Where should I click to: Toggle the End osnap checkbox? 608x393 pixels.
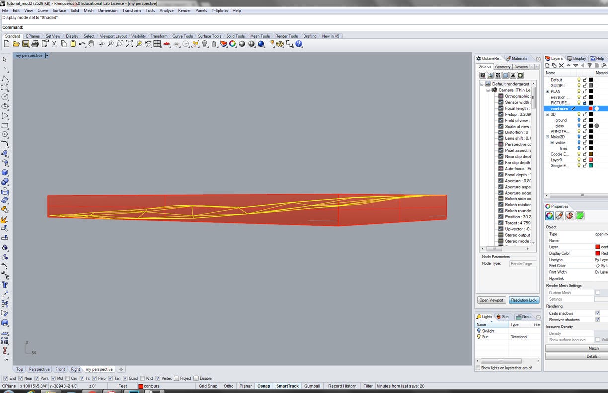point(6,378)
